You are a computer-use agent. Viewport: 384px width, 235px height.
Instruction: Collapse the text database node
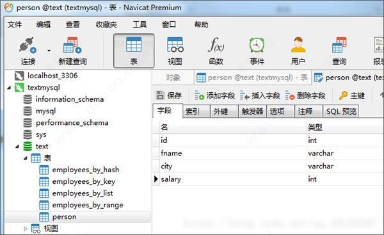pos(17,146)
